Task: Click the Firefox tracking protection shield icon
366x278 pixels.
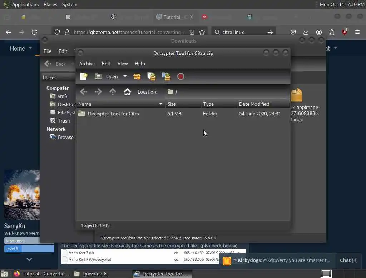Action: 57,32
